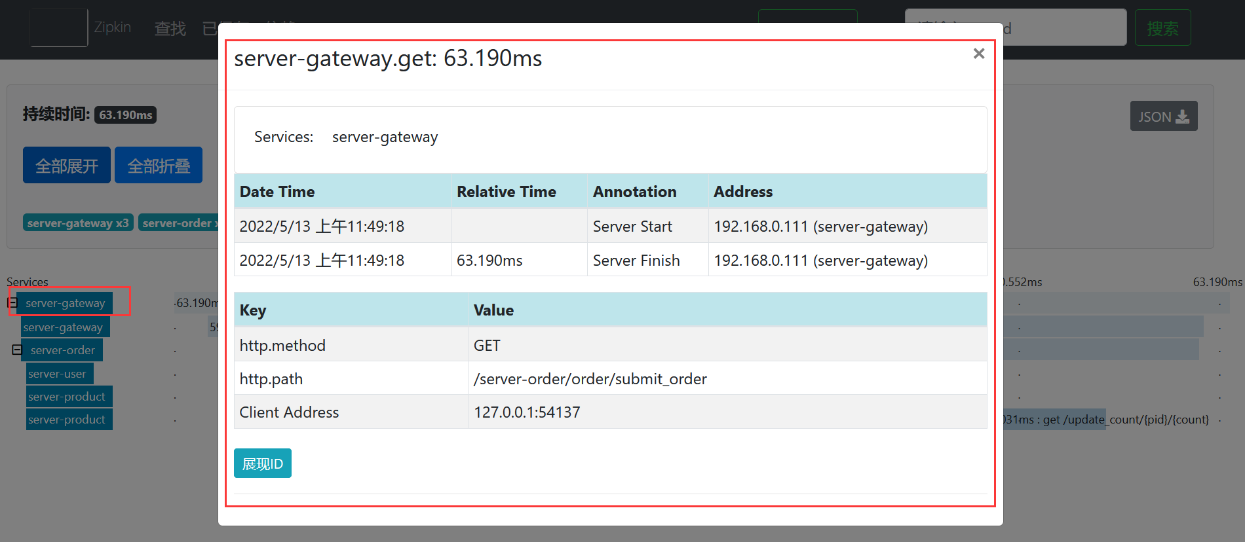This screenshot has width=1245, height=542.
Task: Download the trace via JSON button
Action: (x=1163, y=117)
